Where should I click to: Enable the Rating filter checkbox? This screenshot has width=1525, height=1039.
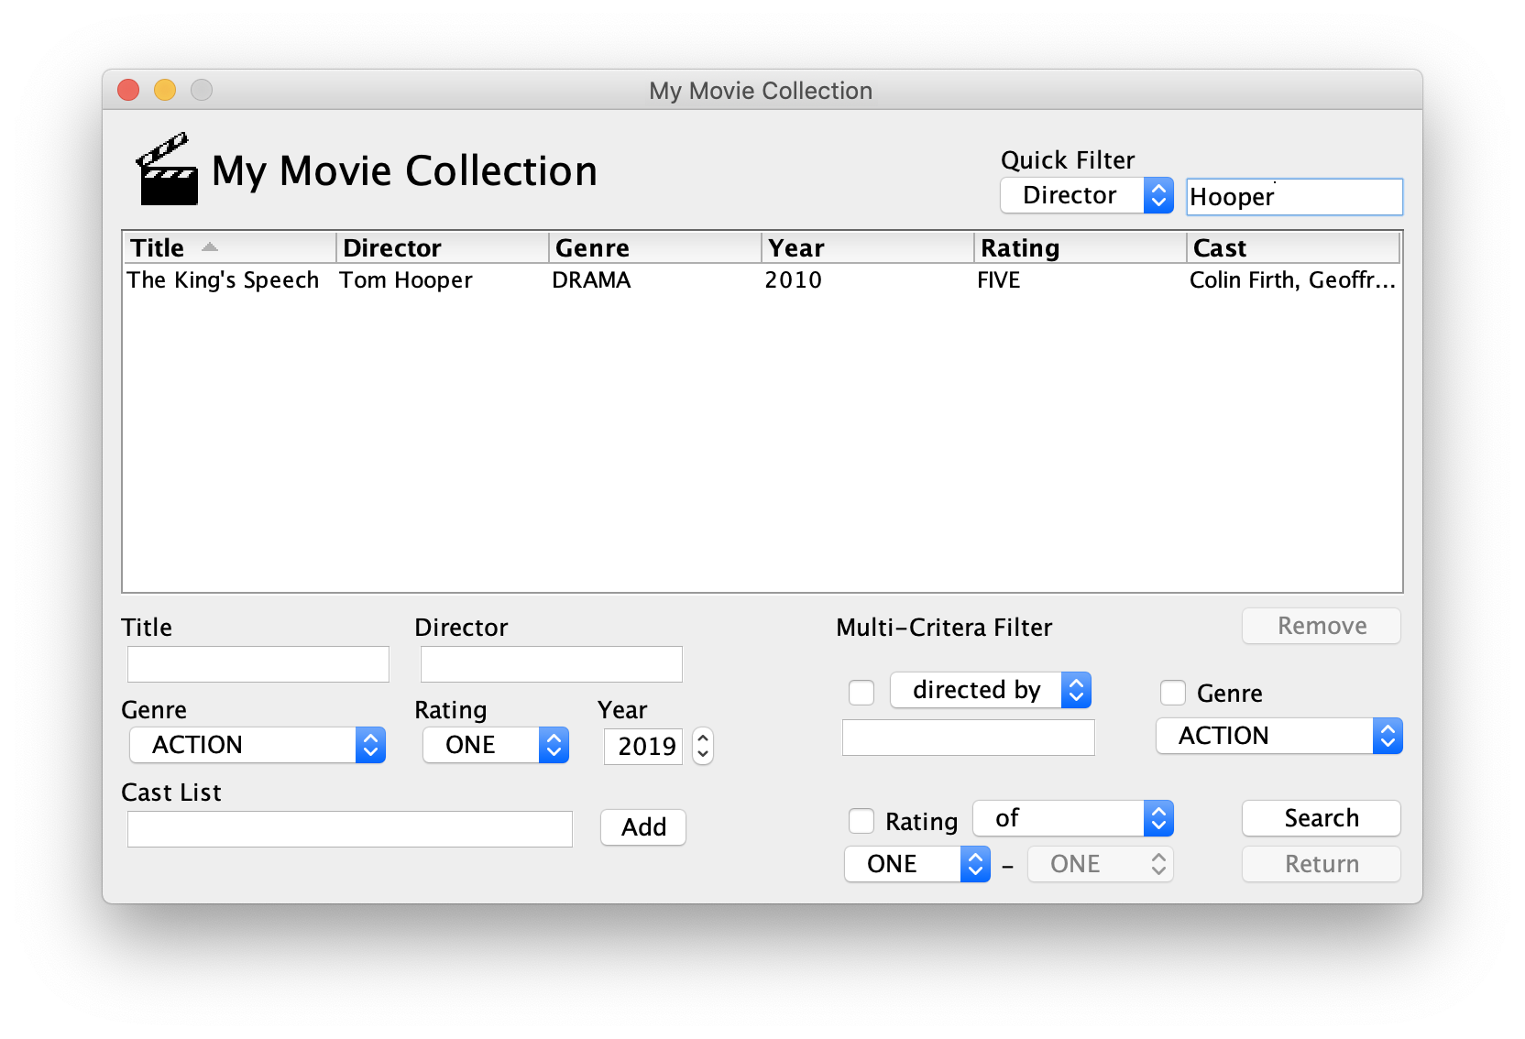(x=861, y=820)
